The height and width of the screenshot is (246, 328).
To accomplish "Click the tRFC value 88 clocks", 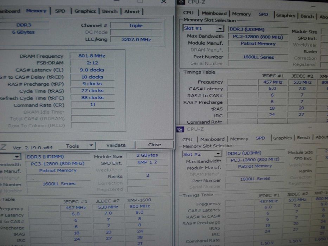I will coord(92,97).
